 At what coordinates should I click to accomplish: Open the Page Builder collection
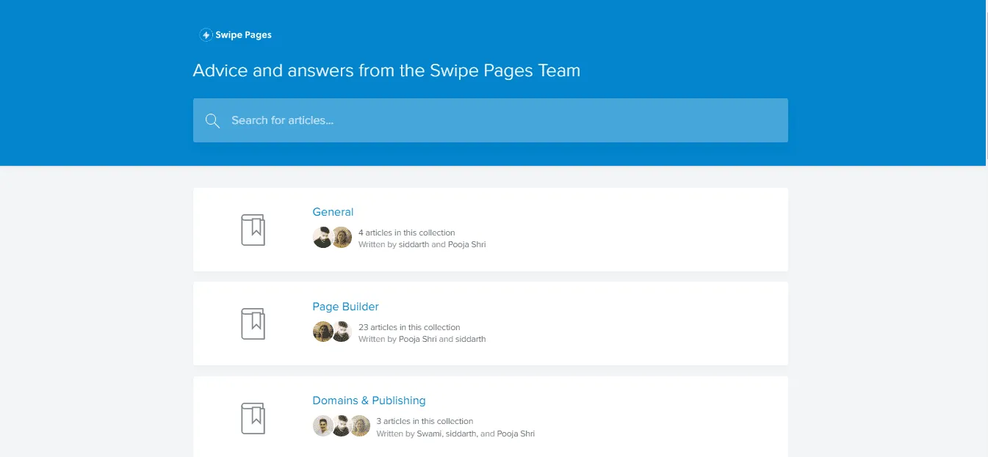pos(345,306)
